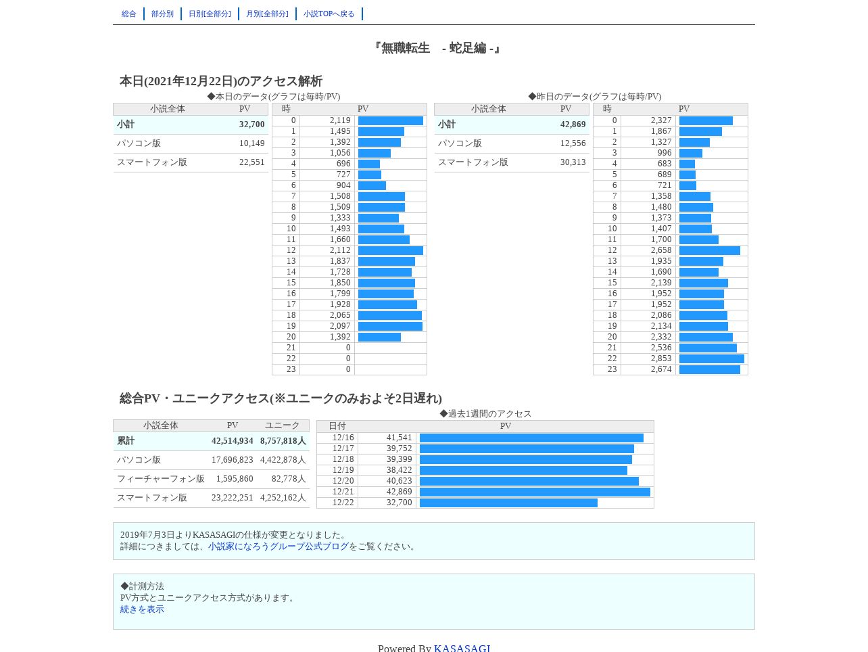Click the 12/22 weekly PV bar
The image size is (868, 652).
point(508,503)
